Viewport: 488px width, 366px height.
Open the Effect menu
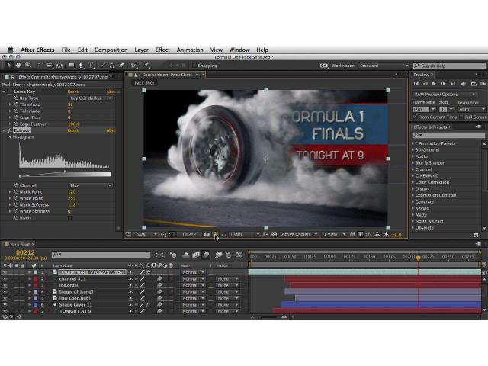click(162, 50)
